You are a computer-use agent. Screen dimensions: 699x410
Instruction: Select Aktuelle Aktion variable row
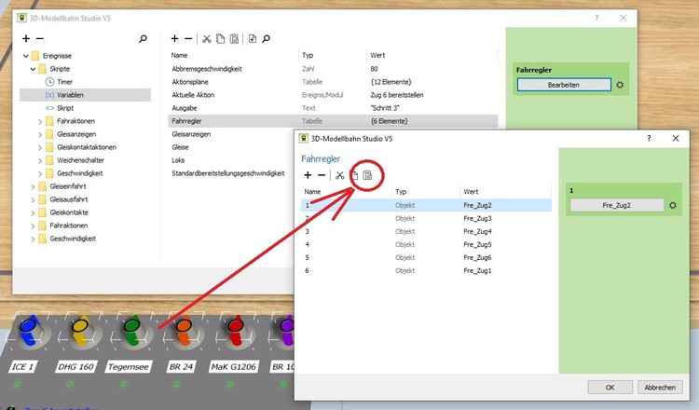(333, 95)
